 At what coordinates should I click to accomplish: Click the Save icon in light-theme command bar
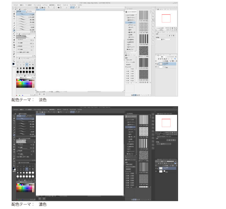(45, 8)
